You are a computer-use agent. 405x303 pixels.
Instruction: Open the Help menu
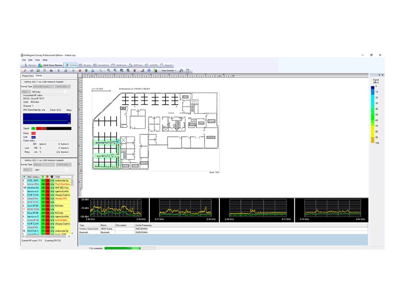pos(45,60)
